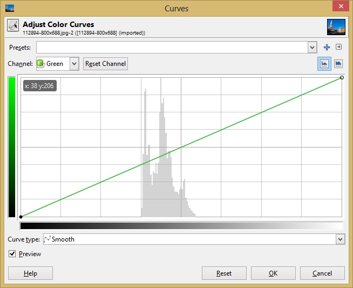
Task: Open Help for the Curves tool
Action: (x=30, y=273)
